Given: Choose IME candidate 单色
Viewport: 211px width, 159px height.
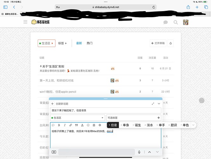Looking at the screenshot, I should pyautogui.click(x=185, y=125).
